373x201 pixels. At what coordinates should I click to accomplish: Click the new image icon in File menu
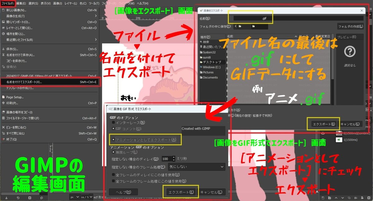[x=3, y=10]
